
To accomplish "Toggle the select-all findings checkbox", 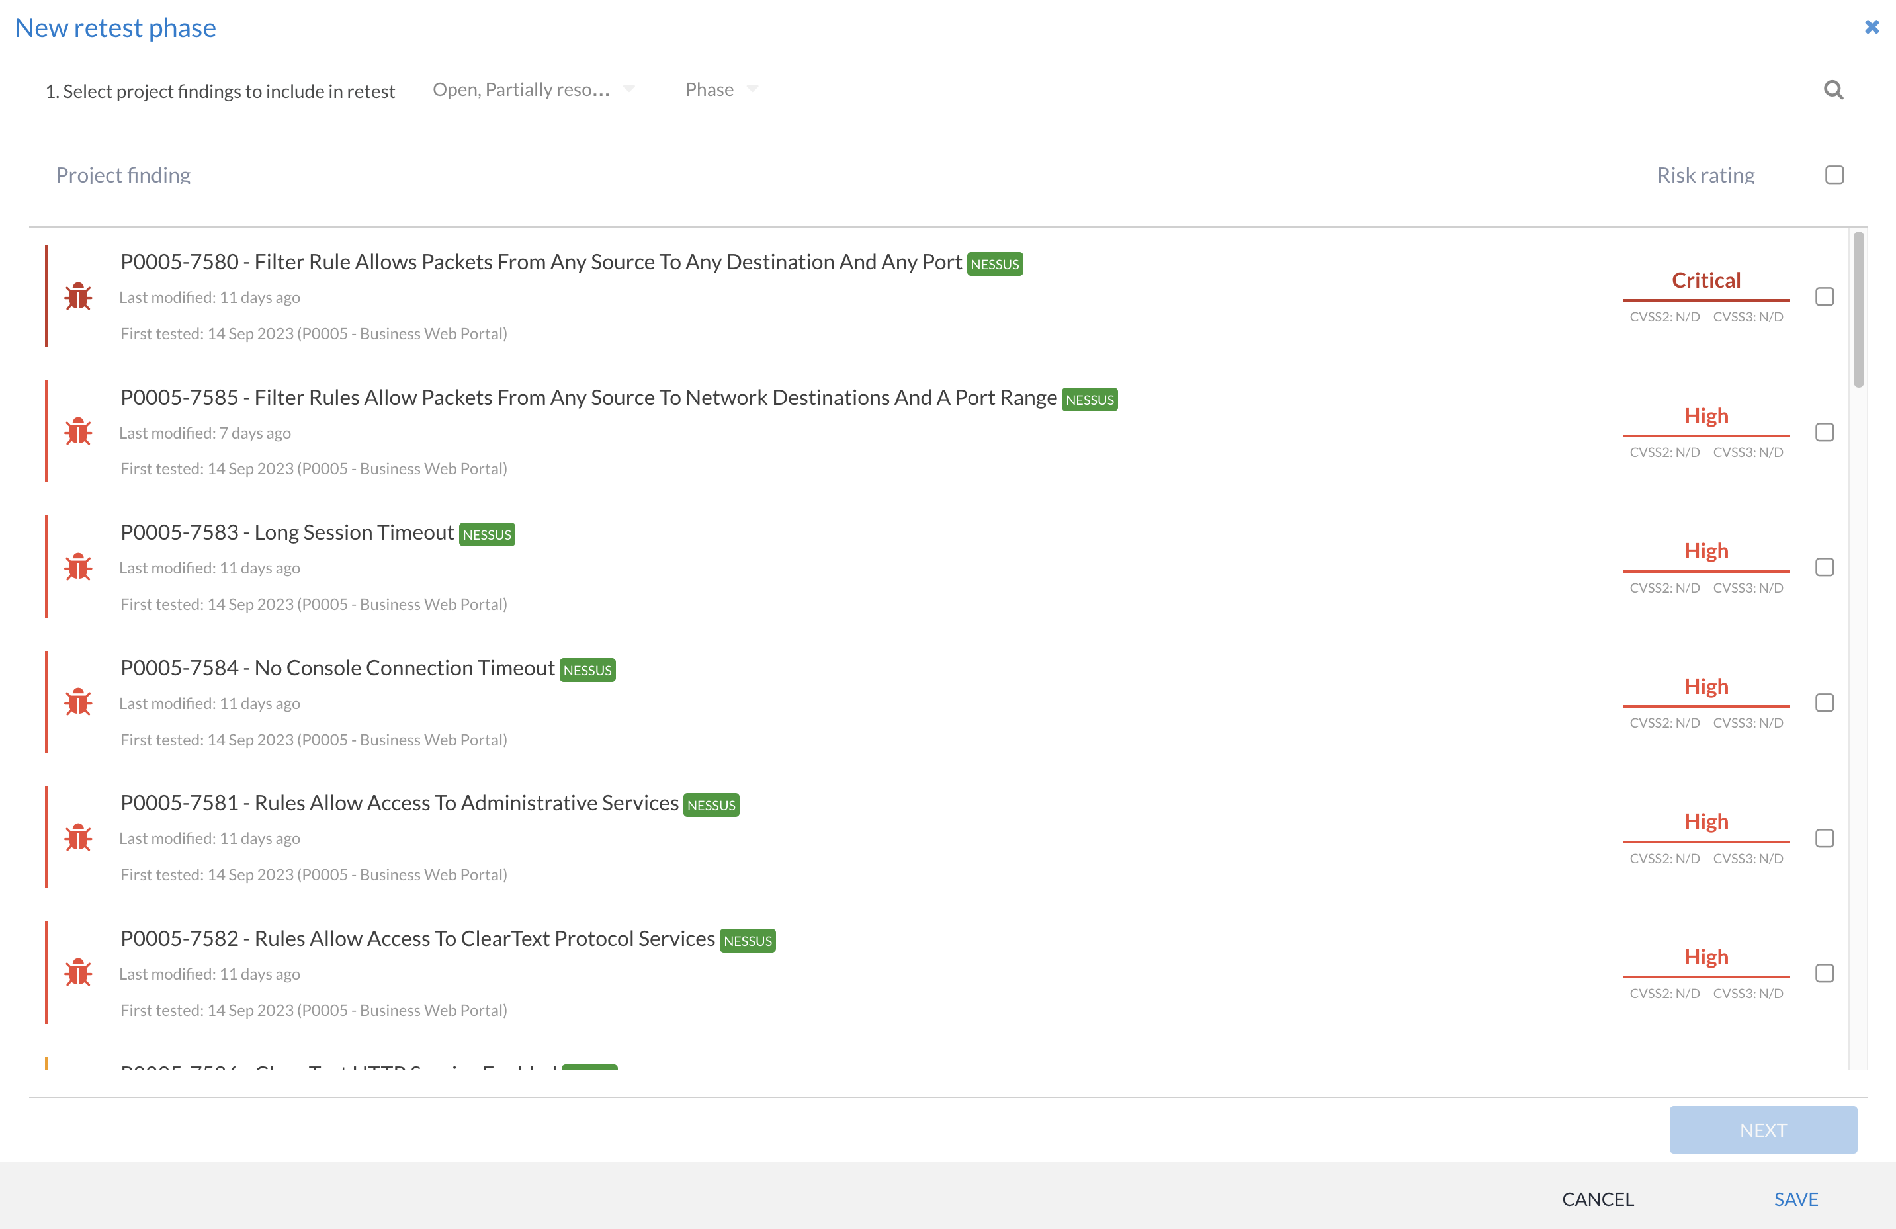I will coord(1834,175).
